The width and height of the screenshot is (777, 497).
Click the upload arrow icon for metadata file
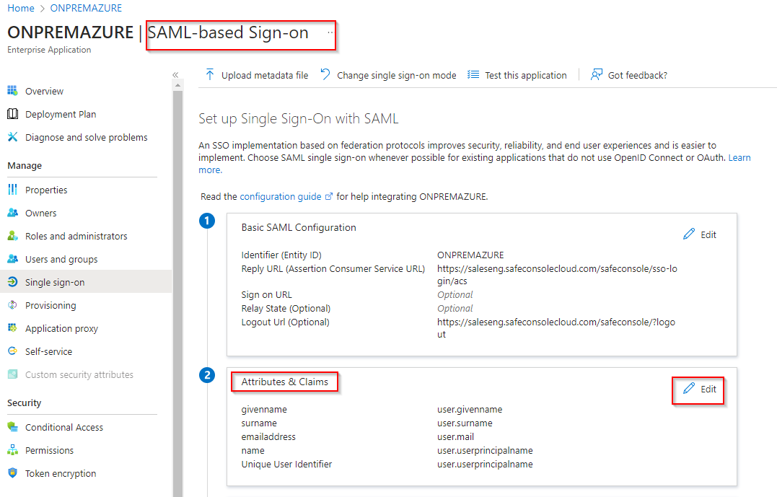click(x=210, y=74)
